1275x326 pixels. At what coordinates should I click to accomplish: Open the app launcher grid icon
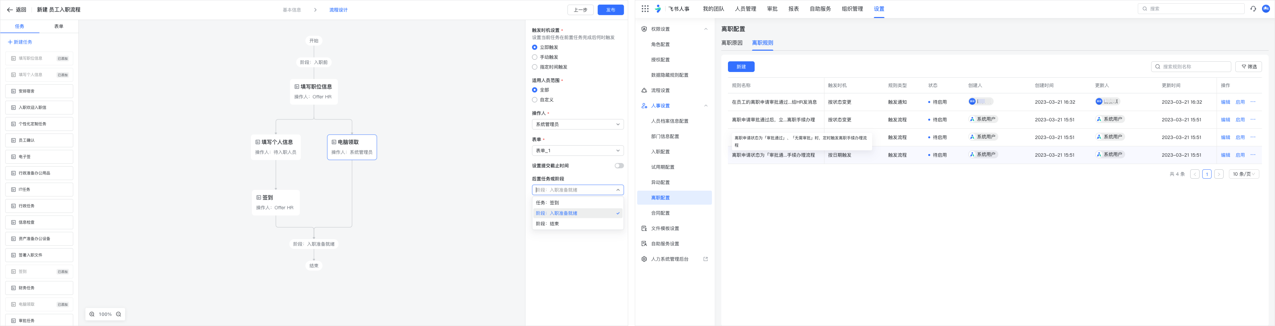coord(645,9)
